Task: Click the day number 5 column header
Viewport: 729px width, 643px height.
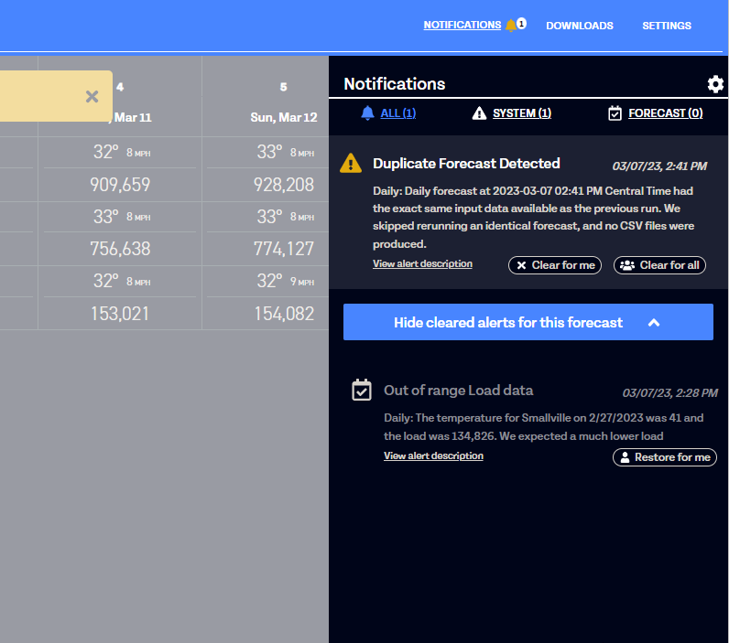Action: tap(284, 87)
